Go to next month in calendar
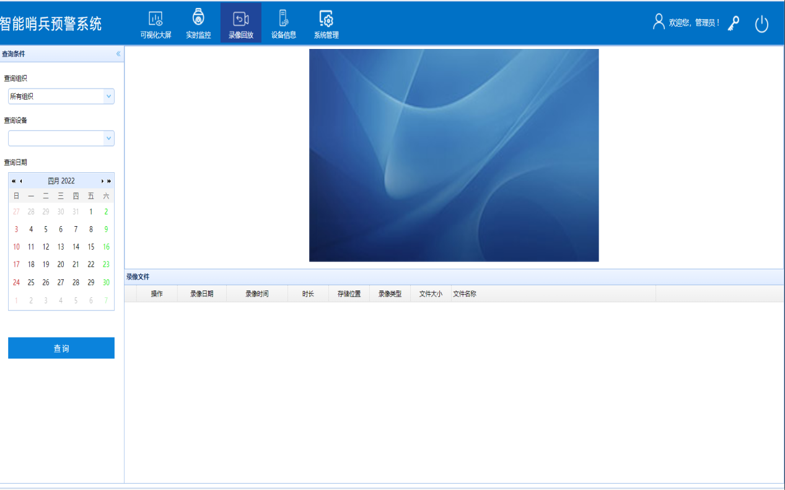Image resolution: width=785 pixels, height=490 pixels. (x=102, y=181)
